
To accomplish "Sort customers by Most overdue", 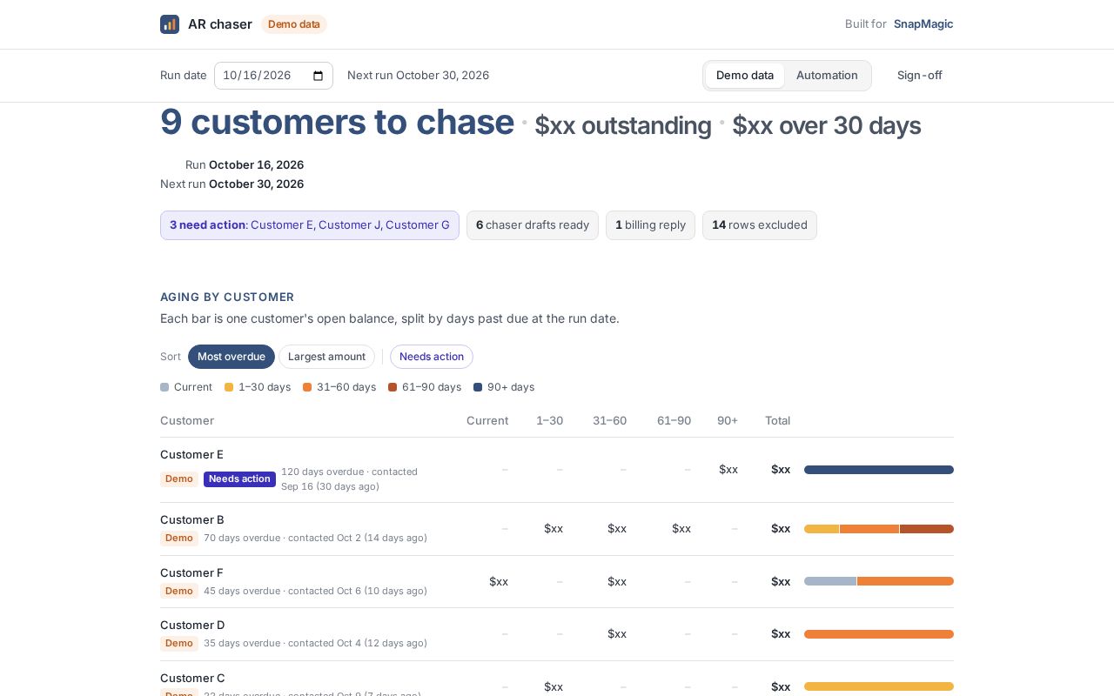I will pos(232,357).
